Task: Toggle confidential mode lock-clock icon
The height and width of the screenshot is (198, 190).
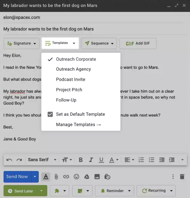Action: (x=107, y=177)
